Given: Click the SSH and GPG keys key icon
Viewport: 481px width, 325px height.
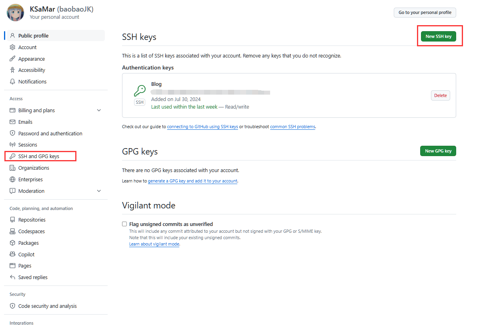Looking at the screenshot, I should 12,156.
